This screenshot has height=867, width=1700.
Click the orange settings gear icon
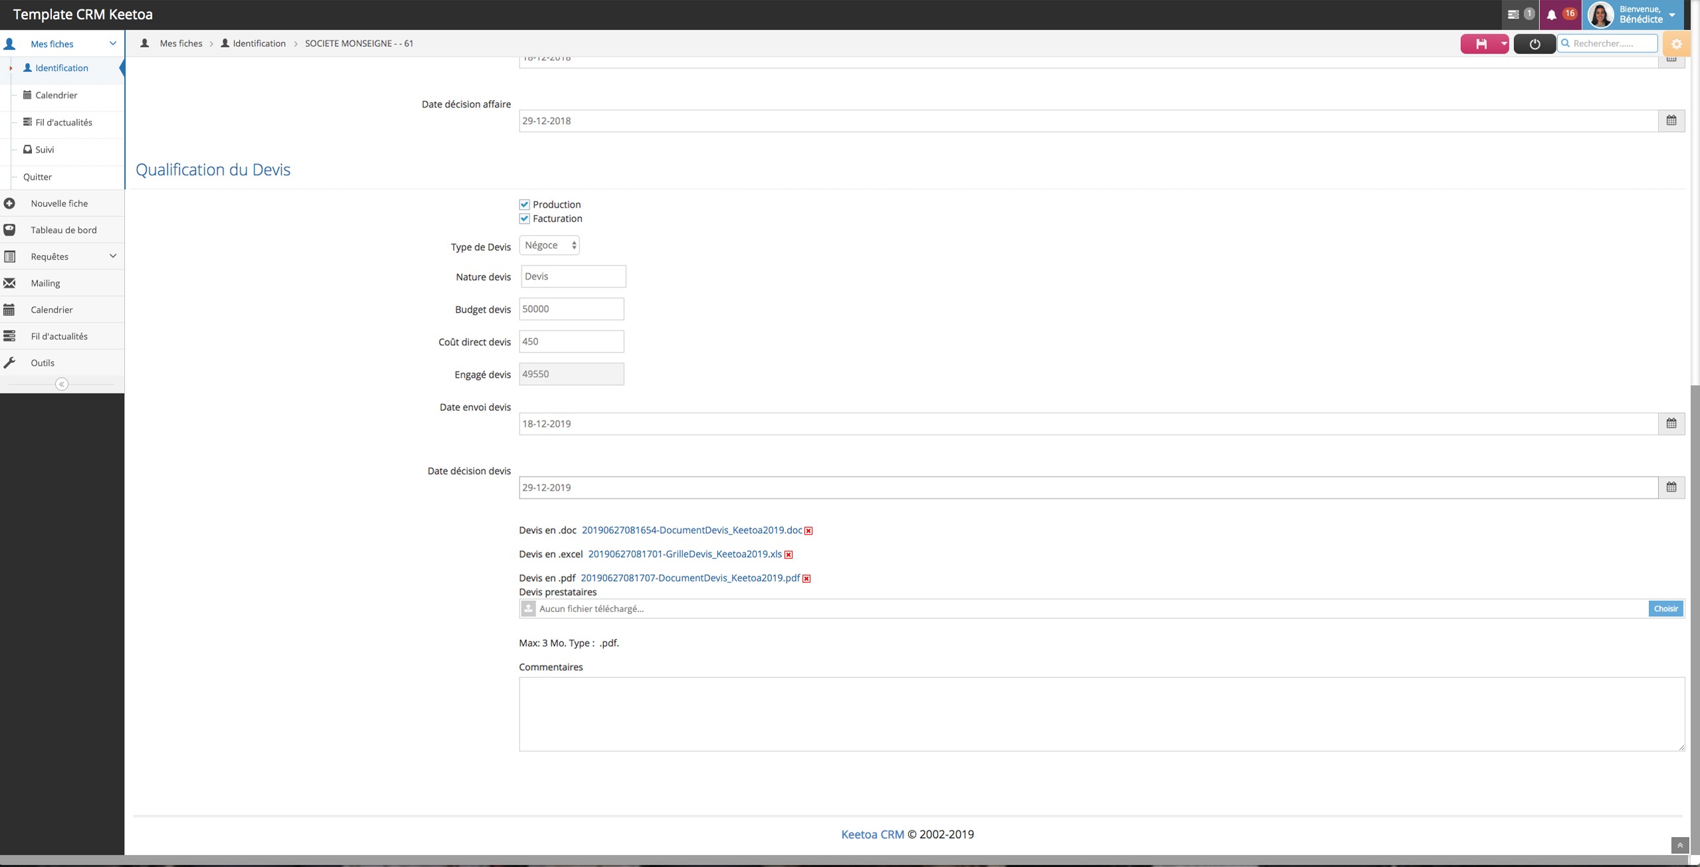pos(1677,44)
